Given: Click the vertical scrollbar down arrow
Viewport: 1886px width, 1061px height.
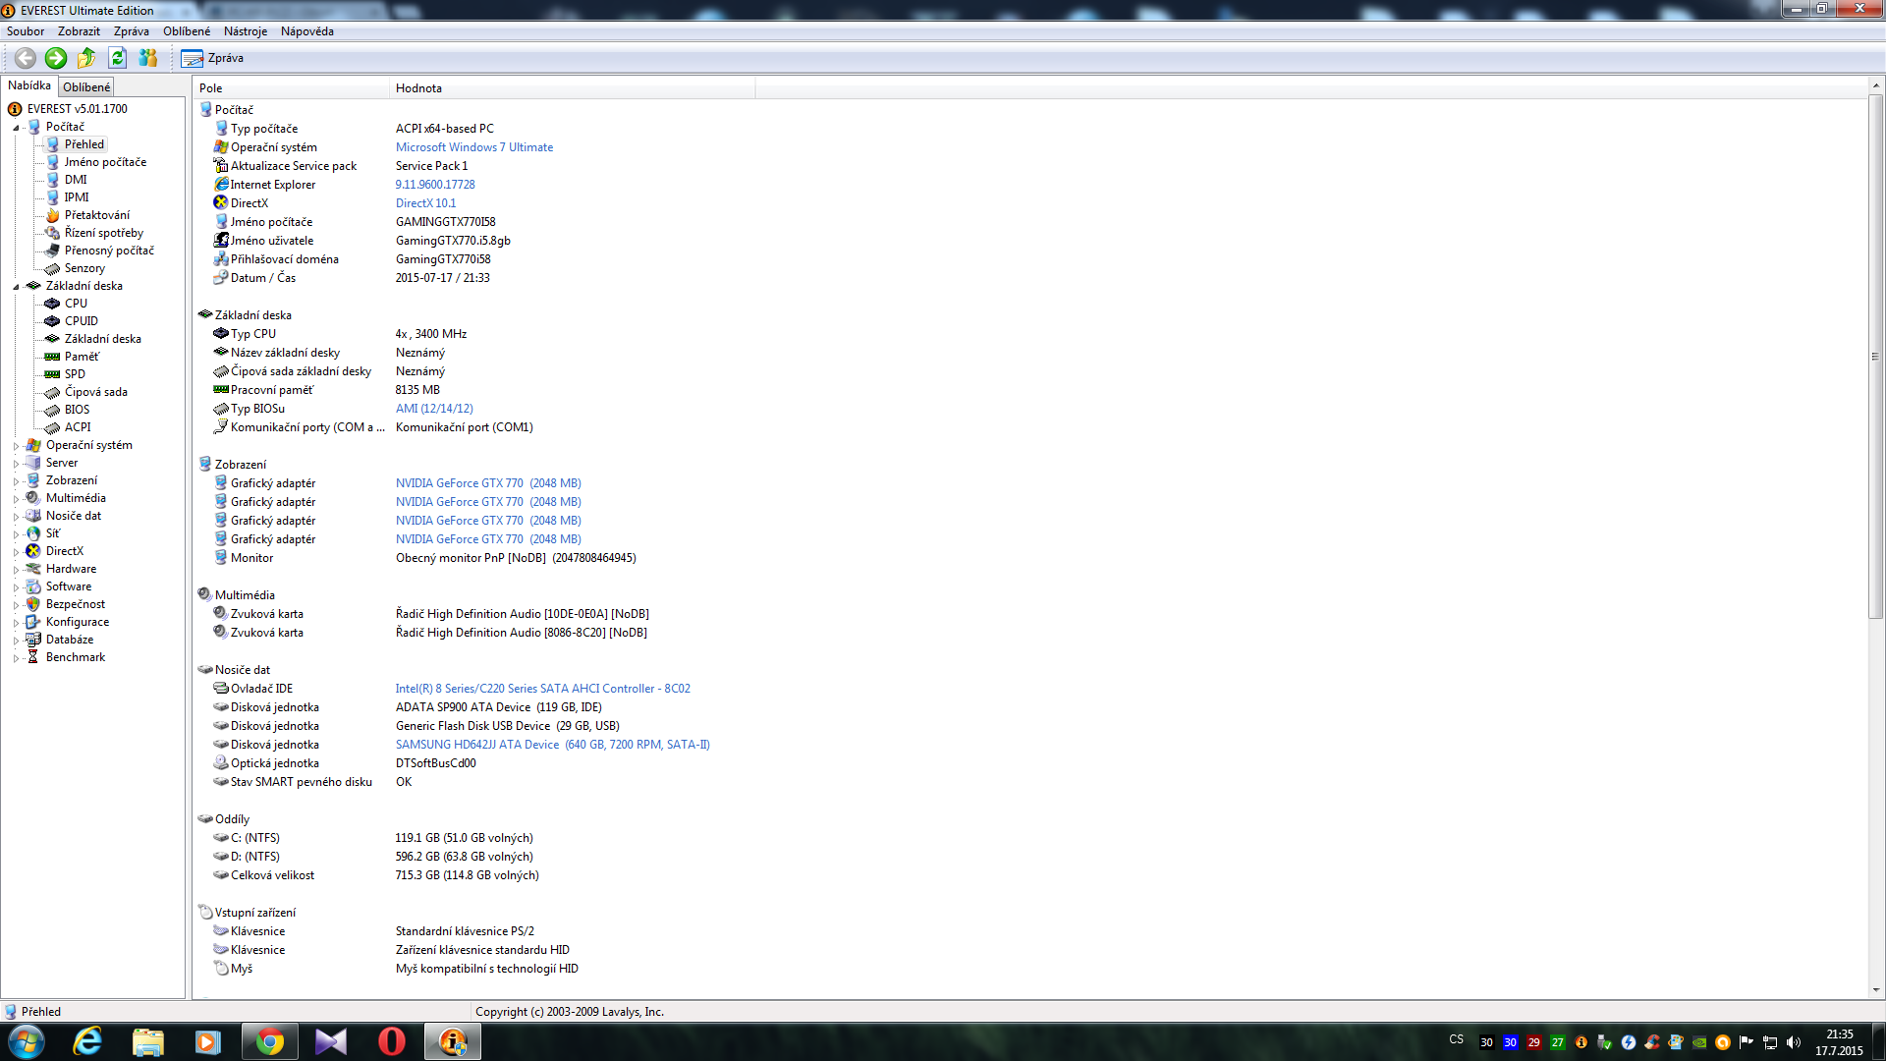Looking at the screenshot, I should click(x=1875, y=990).
